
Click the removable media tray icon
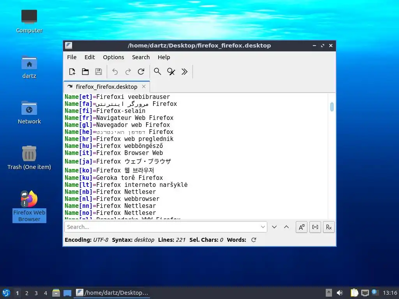[329, 293]
